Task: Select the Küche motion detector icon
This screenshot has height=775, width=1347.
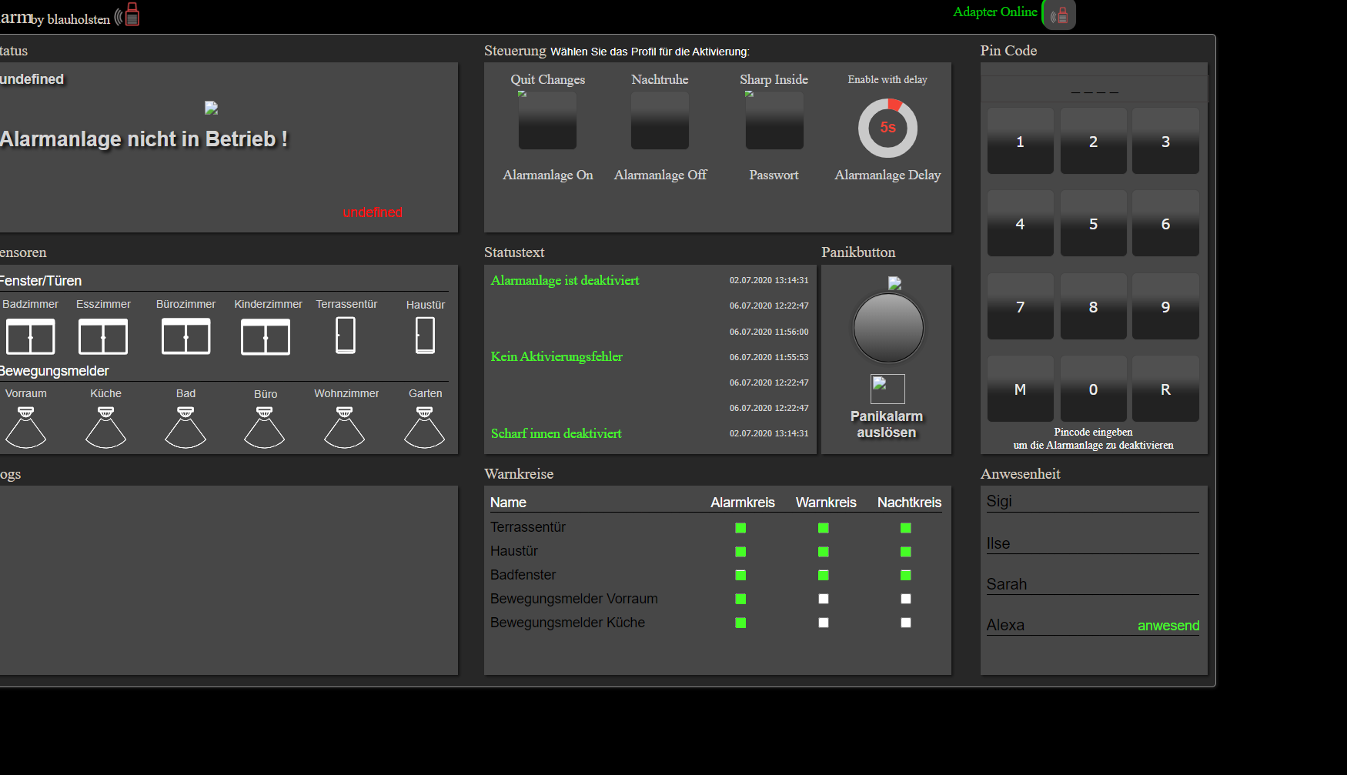Action: 105,427
